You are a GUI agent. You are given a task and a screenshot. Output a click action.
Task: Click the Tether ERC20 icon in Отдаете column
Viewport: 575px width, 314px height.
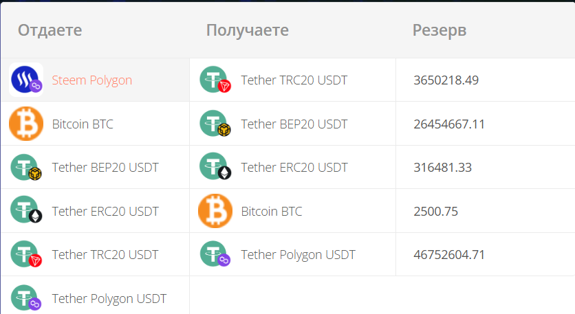click(26, 211)
